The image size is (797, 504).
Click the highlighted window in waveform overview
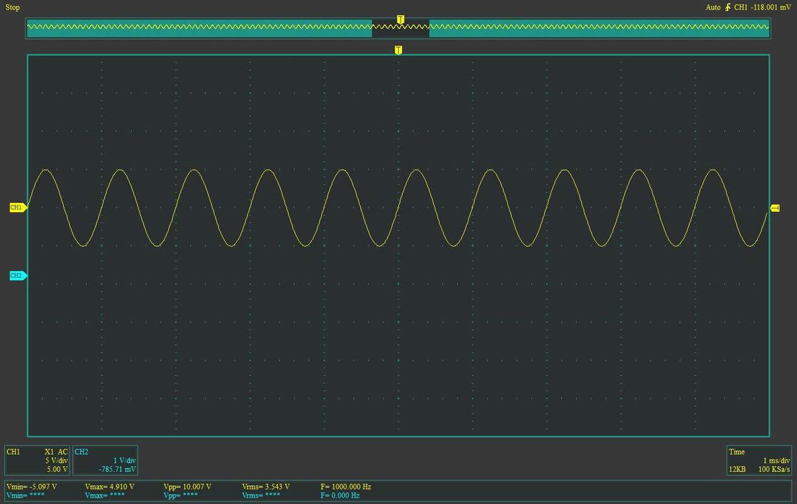401,28
